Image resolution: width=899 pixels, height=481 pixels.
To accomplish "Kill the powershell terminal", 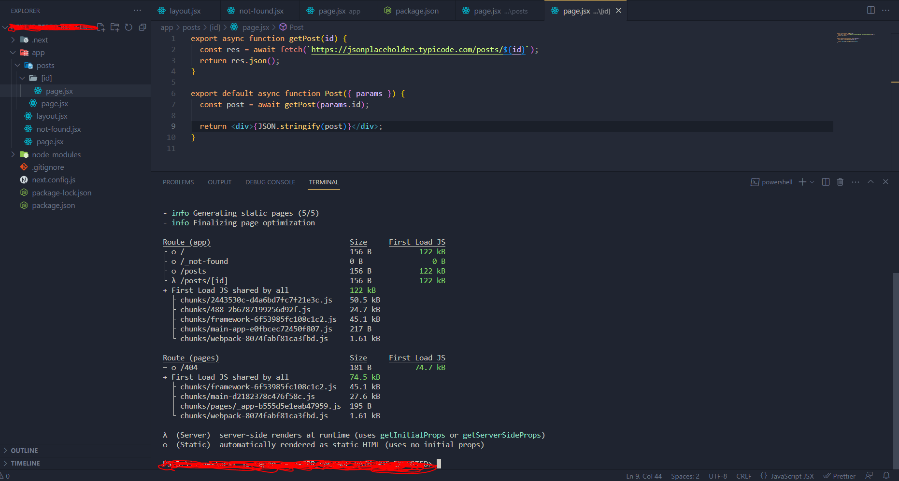I will point(840,182).
